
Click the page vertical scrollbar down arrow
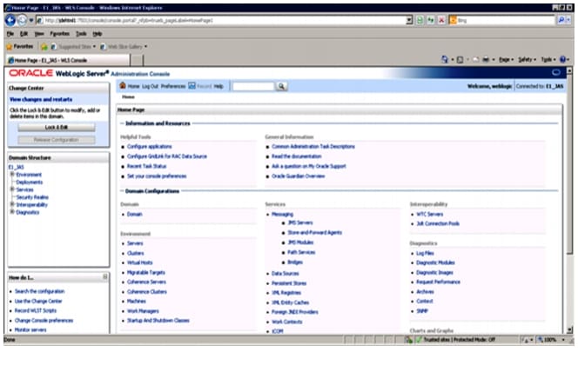point(570,329)
